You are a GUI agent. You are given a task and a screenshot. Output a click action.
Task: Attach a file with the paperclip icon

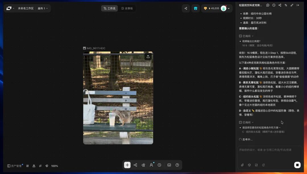pyautogui.click(x=242, y=165)
